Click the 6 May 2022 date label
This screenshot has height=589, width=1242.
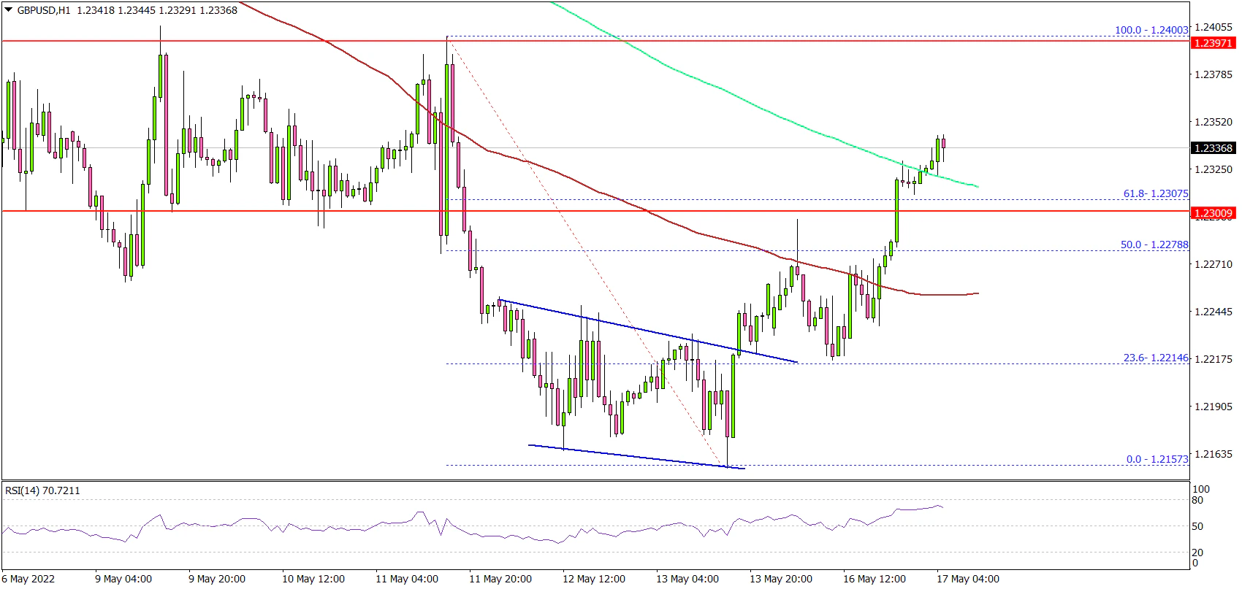point(28,579)
